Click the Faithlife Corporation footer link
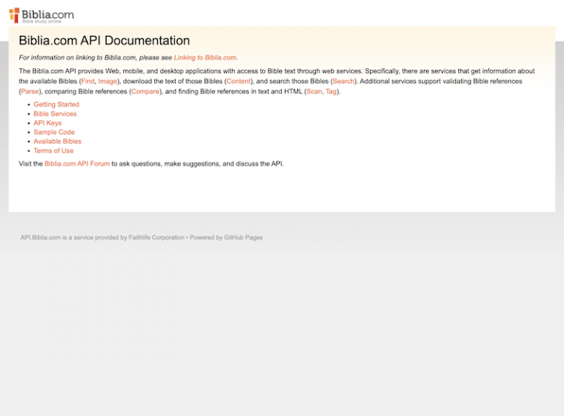The image size is (564, 416). pos(156,238)
